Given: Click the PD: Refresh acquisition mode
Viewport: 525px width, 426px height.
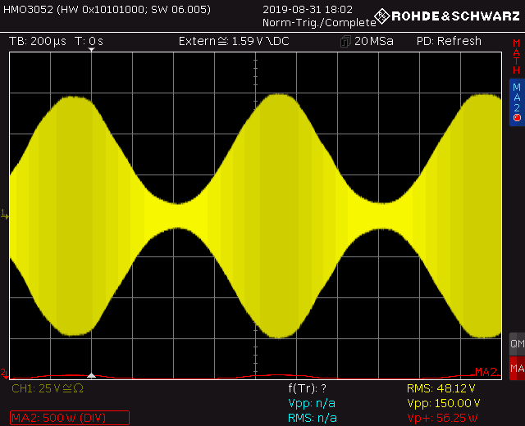Looking at the screenshot, I should [x=449, y=41].
